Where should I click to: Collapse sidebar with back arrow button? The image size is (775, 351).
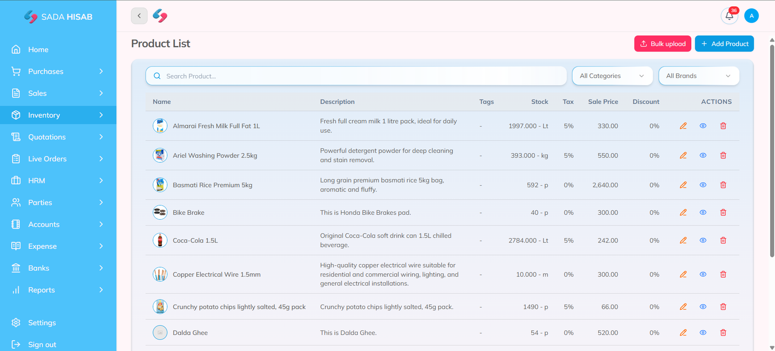(139, 16)
